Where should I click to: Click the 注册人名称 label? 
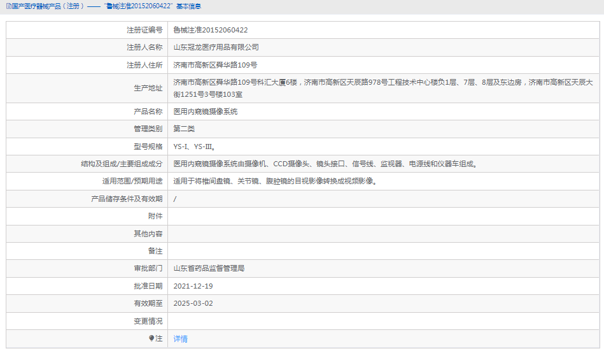(144, 47)
